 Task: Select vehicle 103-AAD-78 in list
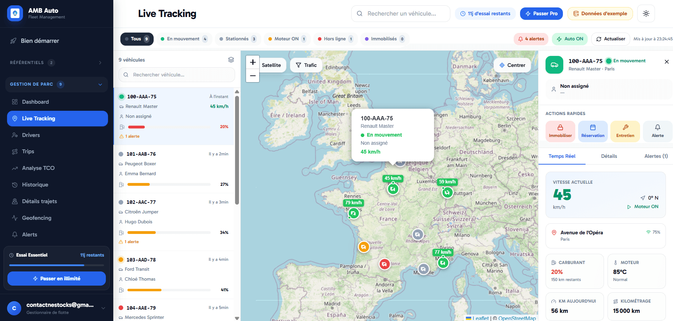click(173, 274)
